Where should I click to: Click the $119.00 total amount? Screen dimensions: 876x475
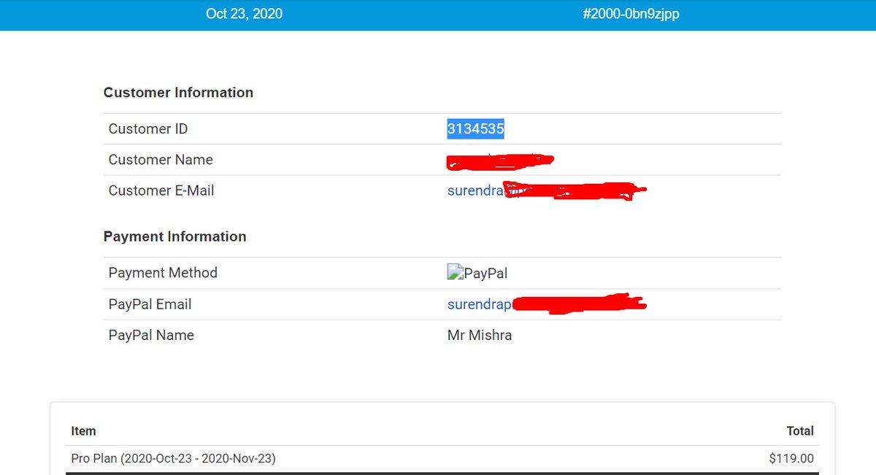coord(791,459)
